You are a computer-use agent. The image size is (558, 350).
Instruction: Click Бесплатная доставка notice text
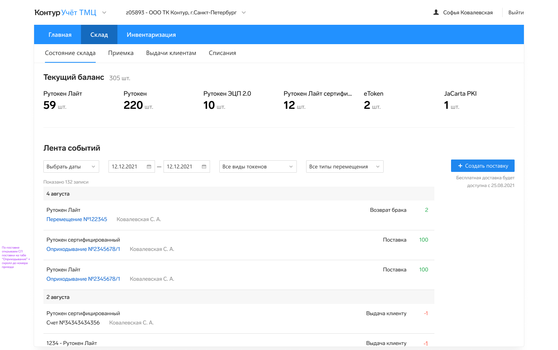(485, 182)
